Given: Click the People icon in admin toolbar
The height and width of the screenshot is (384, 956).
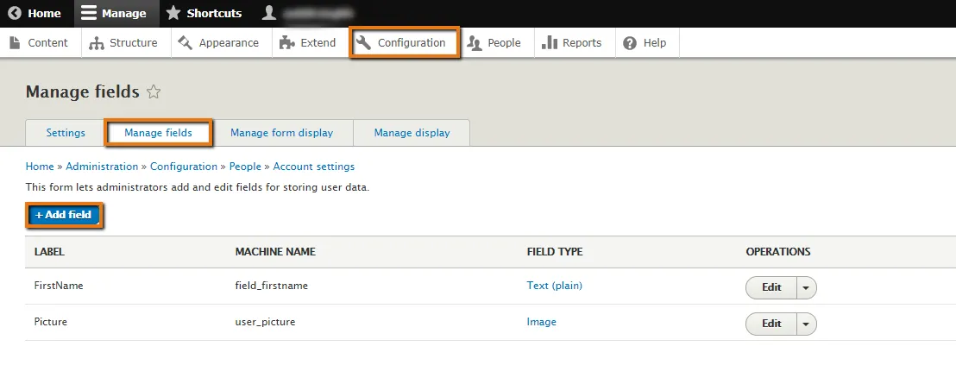Looking at the screenshot, I should [474, 42].
